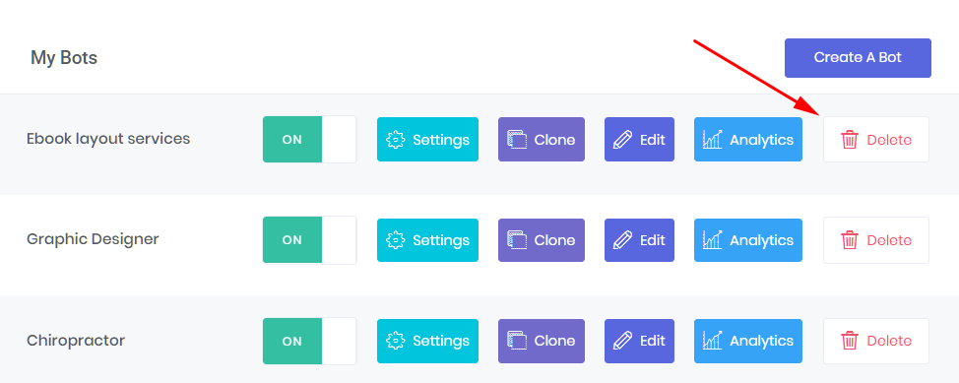Click chart icon in Graphic Designer Analytics

coord(713,240)
